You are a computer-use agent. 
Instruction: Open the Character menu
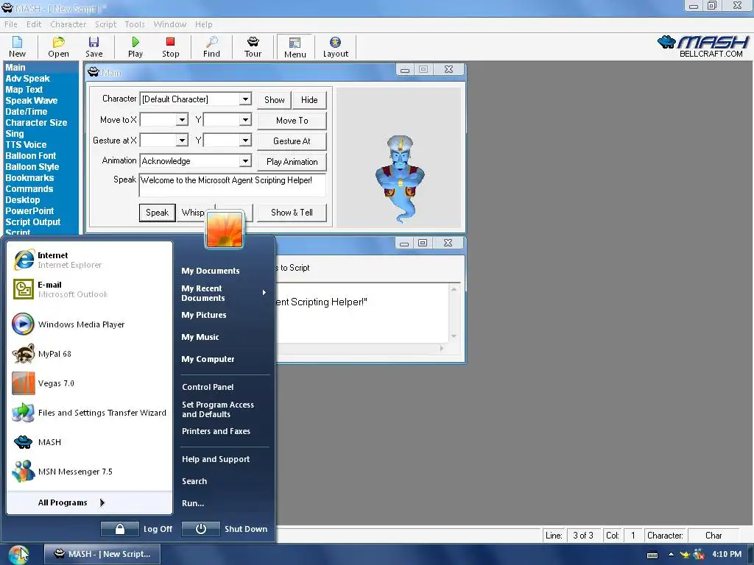[x=68, y=24]
